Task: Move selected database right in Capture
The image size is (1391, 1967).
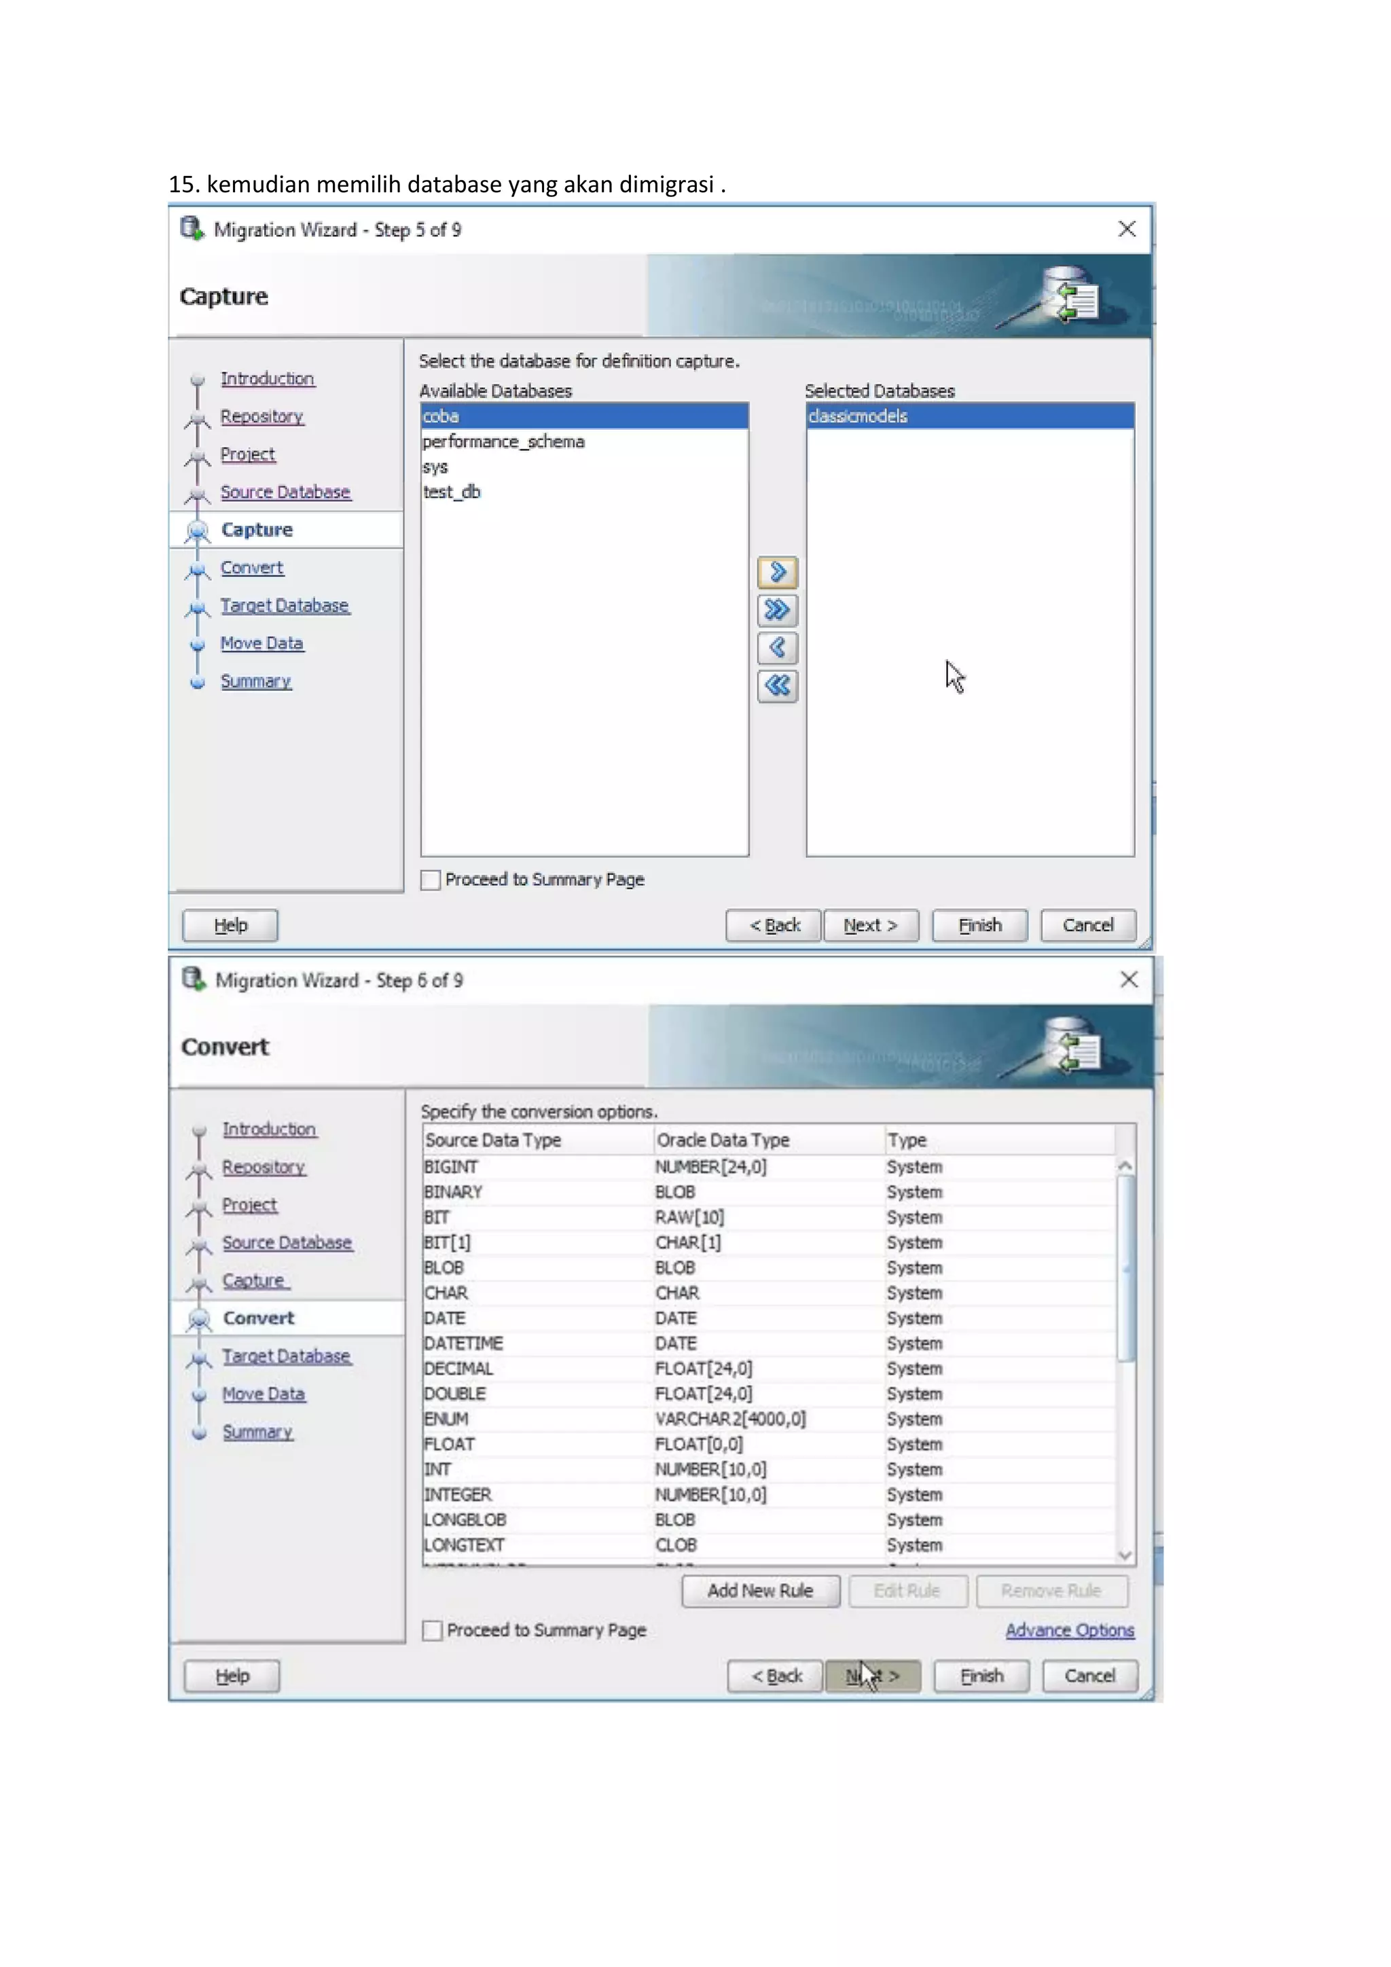Action: (x=777, y=571)
